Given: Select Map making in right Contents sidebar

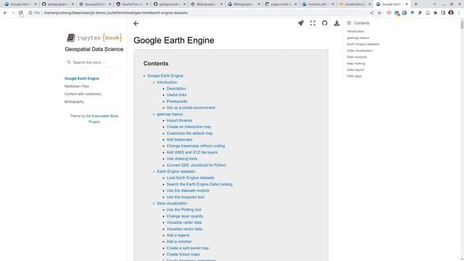Looking at the screenshot, I should pyautogui.click(x=356, y=63).
